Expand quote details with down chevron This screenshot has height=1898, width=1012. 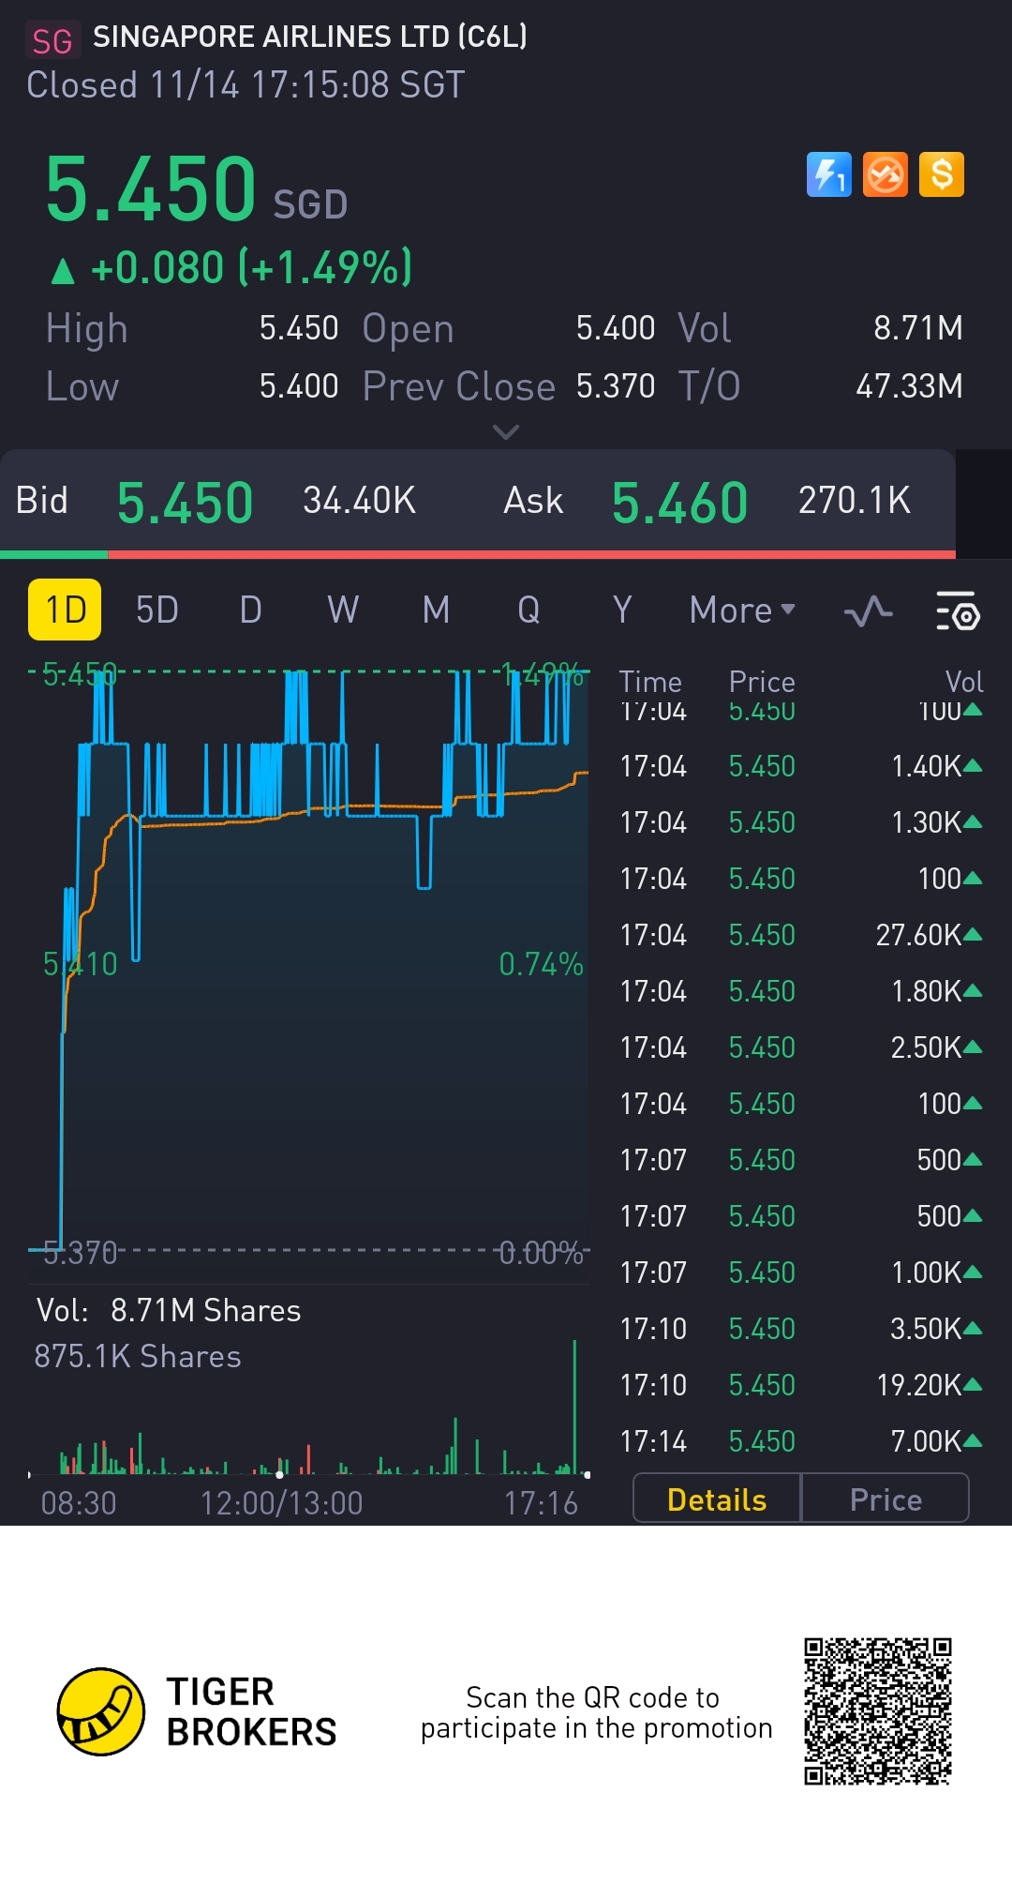click(x=506, y=432)
